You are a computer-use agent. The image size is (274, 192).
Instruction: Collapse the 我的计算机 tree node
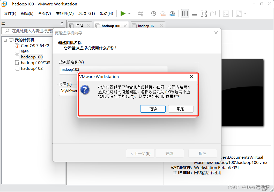point(5,40)
